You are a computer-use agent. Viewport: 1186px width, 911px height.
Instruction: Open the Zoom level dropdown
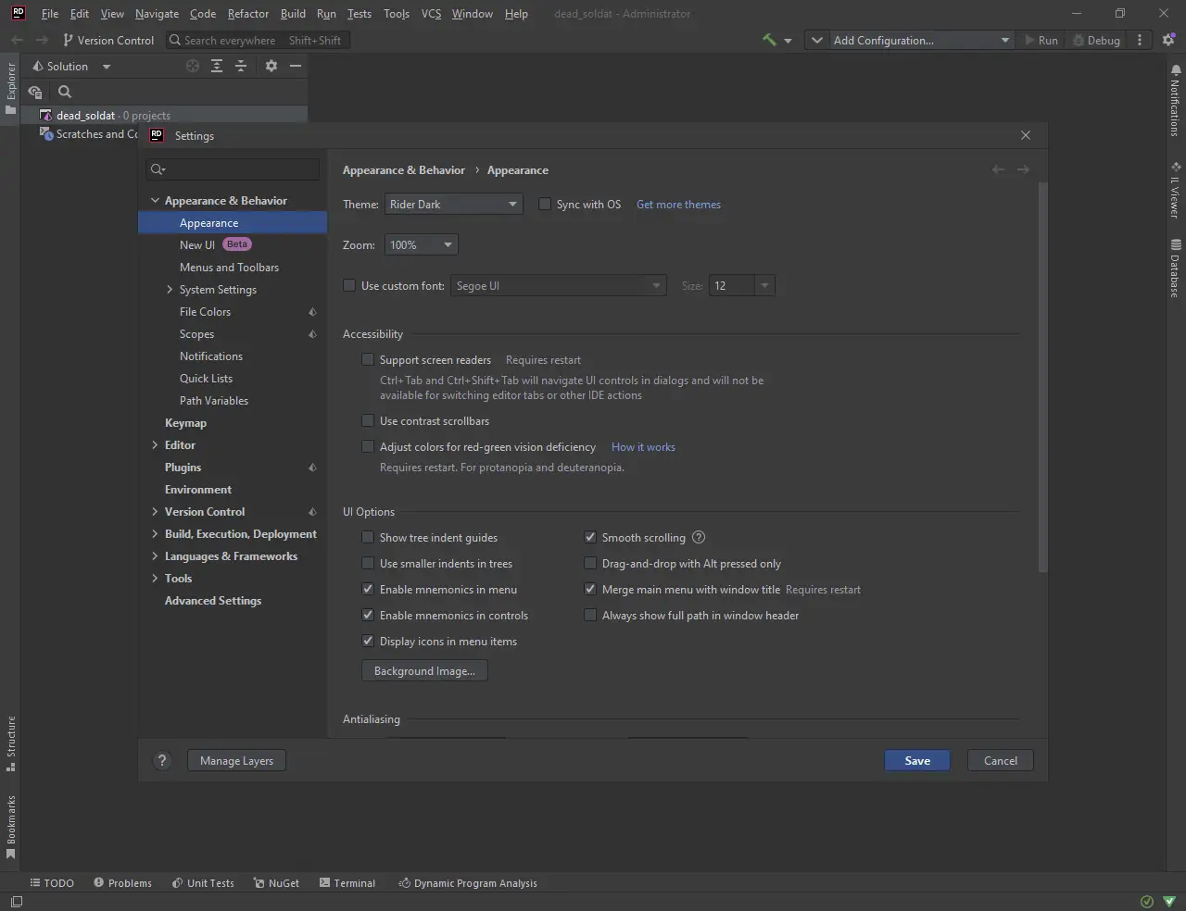click(422, 245)
